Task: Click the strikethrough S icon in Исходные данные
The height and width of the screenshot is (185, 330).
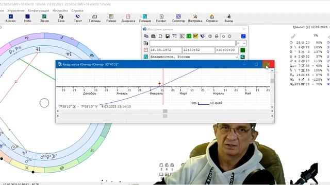Action: [x=217, y=36]
